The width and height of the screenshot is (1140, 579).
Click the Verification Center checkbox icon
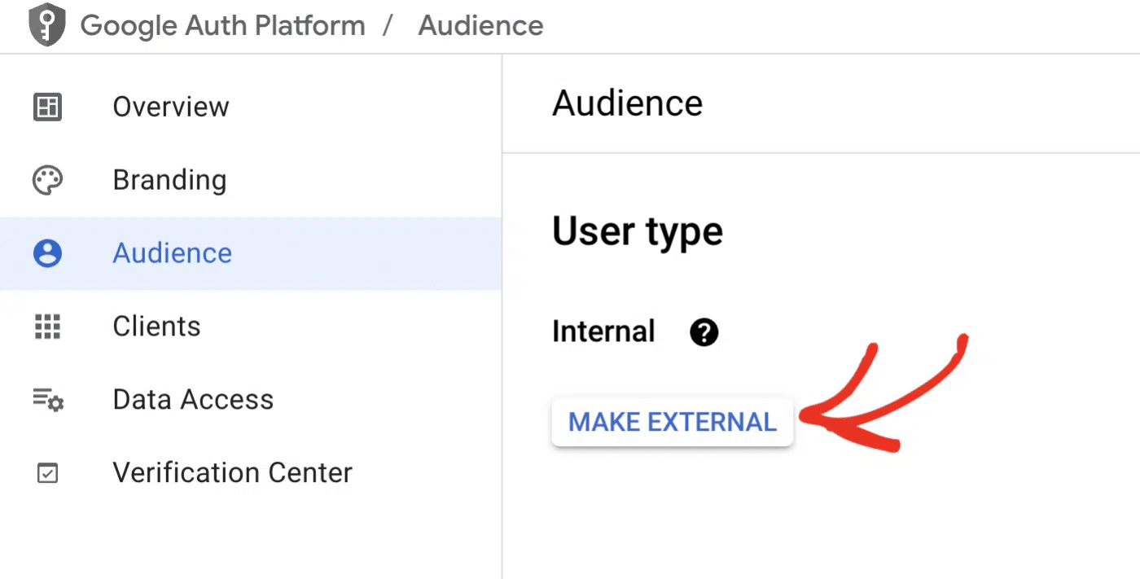48,473
